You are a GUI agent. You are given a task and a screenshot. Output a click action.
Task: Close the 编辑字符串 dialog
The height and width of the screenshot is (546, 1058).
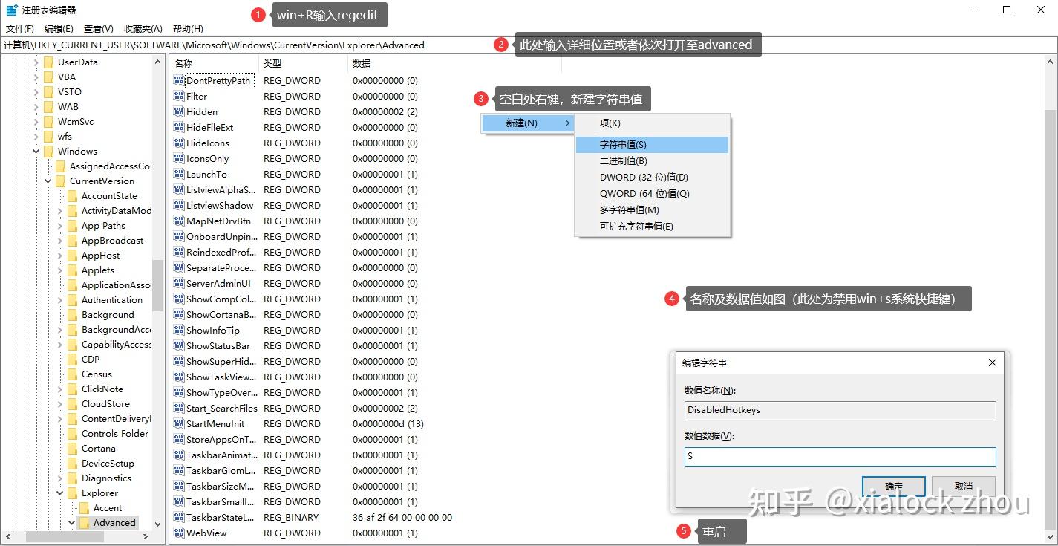tap(993, 363)
